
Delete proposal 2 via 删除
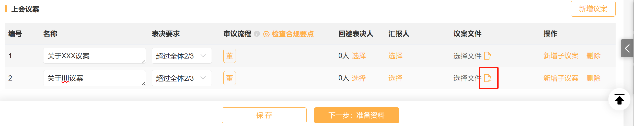click(593, 78)
